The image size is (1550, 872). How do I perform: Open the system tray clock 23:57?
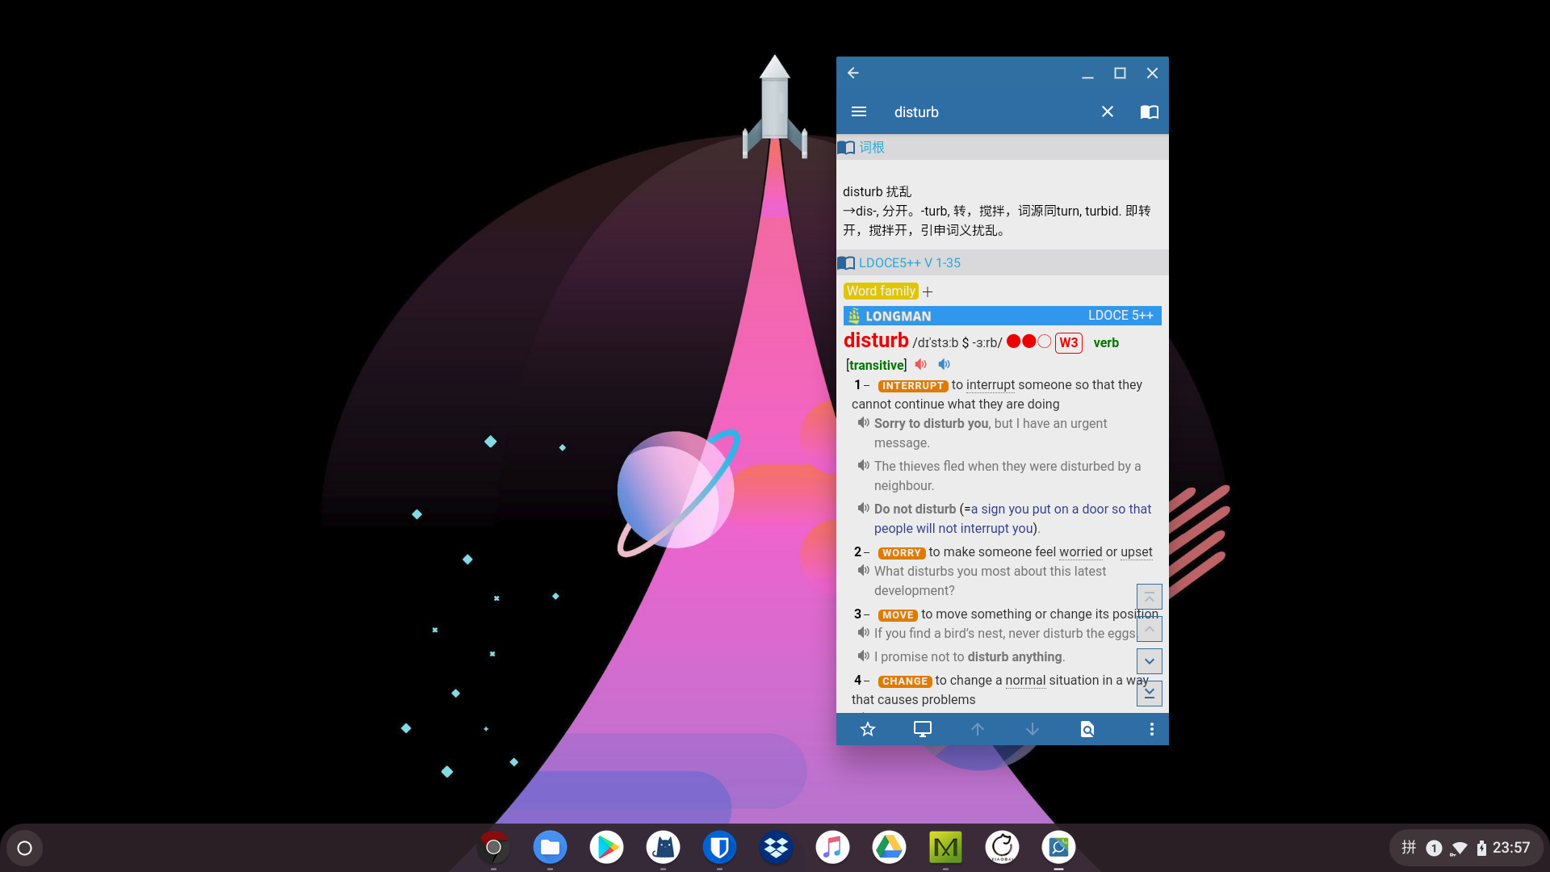[x=1511, y=848]
